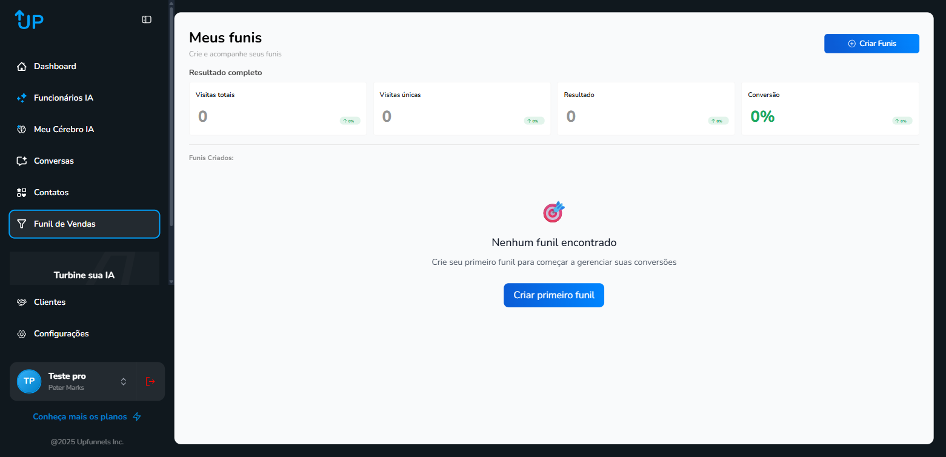This screenshot has width=946, height=457.
Task: Open the Conversas menu item
Action: click(x=54, y=161)
